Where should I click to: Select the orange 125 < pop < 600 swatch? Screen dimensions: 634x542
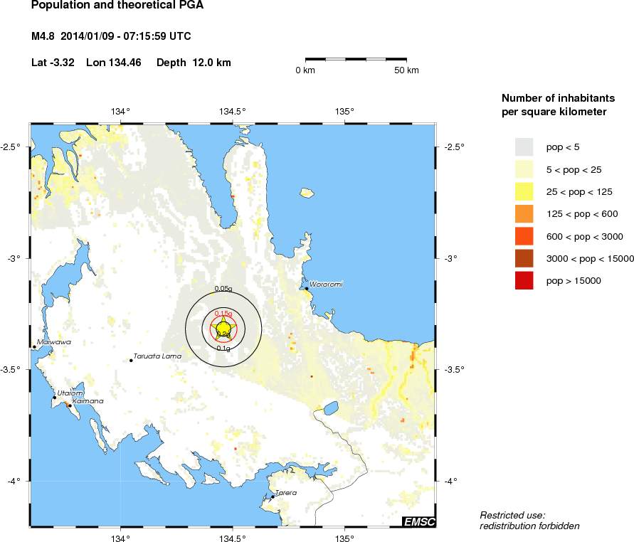pos(524,213)
